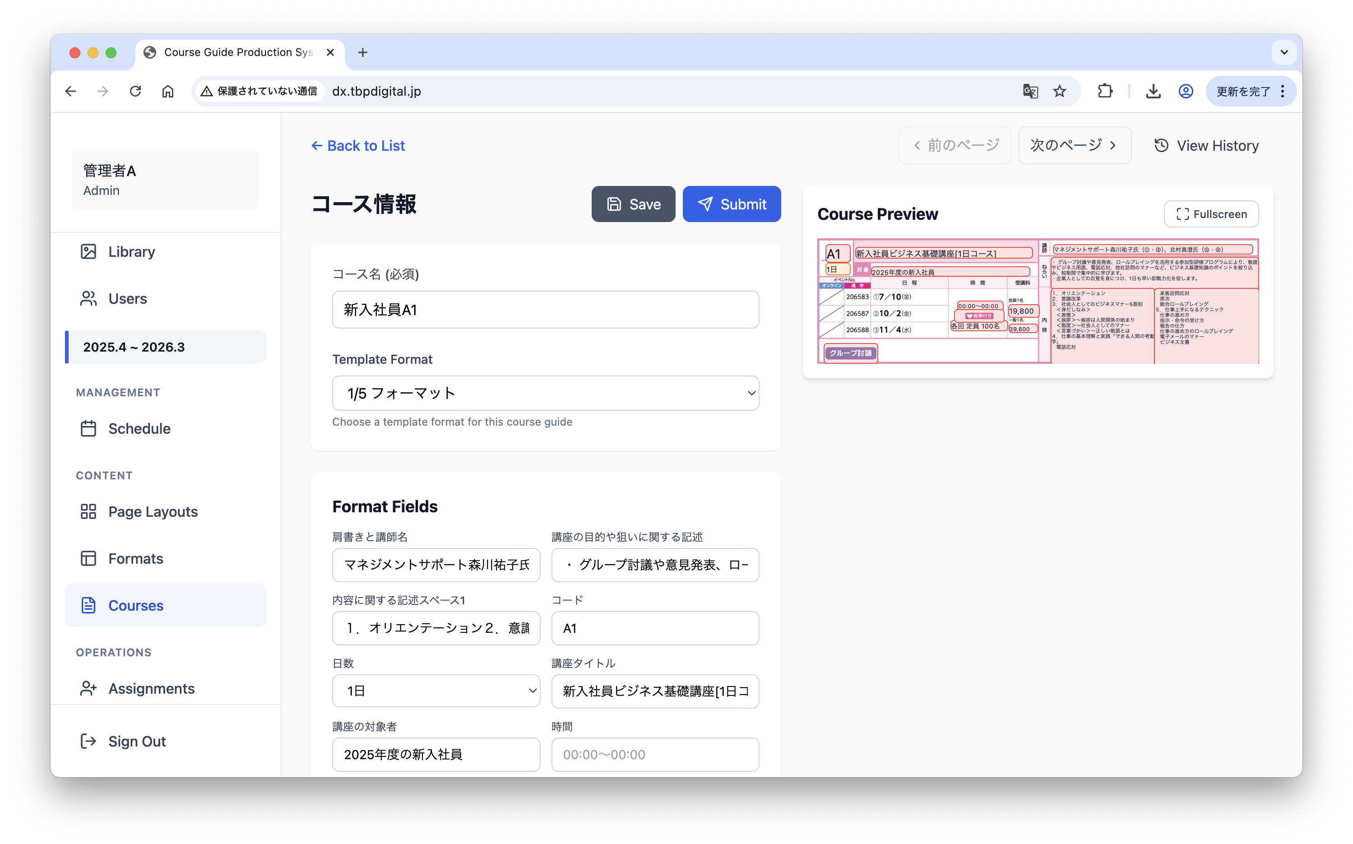The width and height of the screenshot is (1353, 844).
Task: Open Course Preview in Fullscreen
Action: pos(1210,214)
